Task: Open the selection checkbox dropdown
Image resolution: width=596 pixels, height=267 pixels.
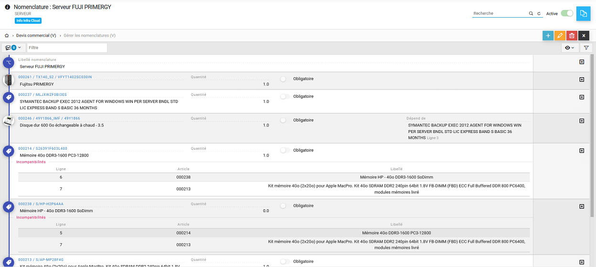Action: (x=14, y=48)
